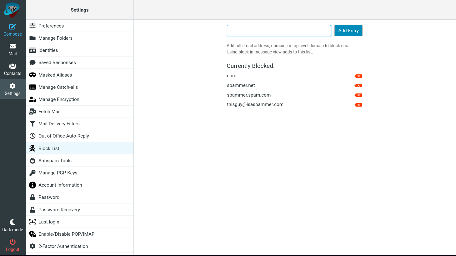Screen dimensions: 456x256
Task: Click the Identities card icon
Action: [33, 50]
